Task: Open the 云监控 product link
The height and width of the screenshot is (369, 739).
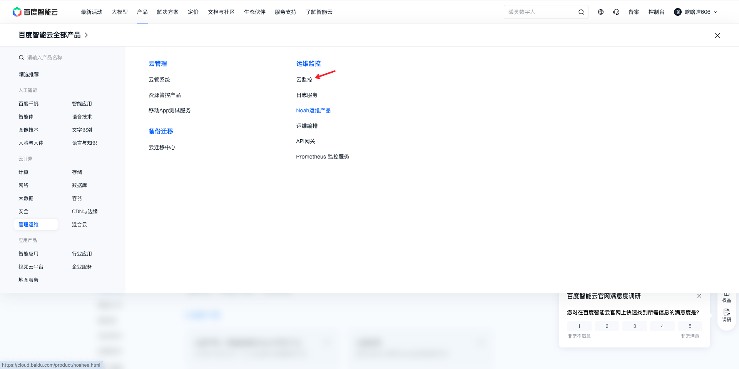Action: tap(304, 80)
